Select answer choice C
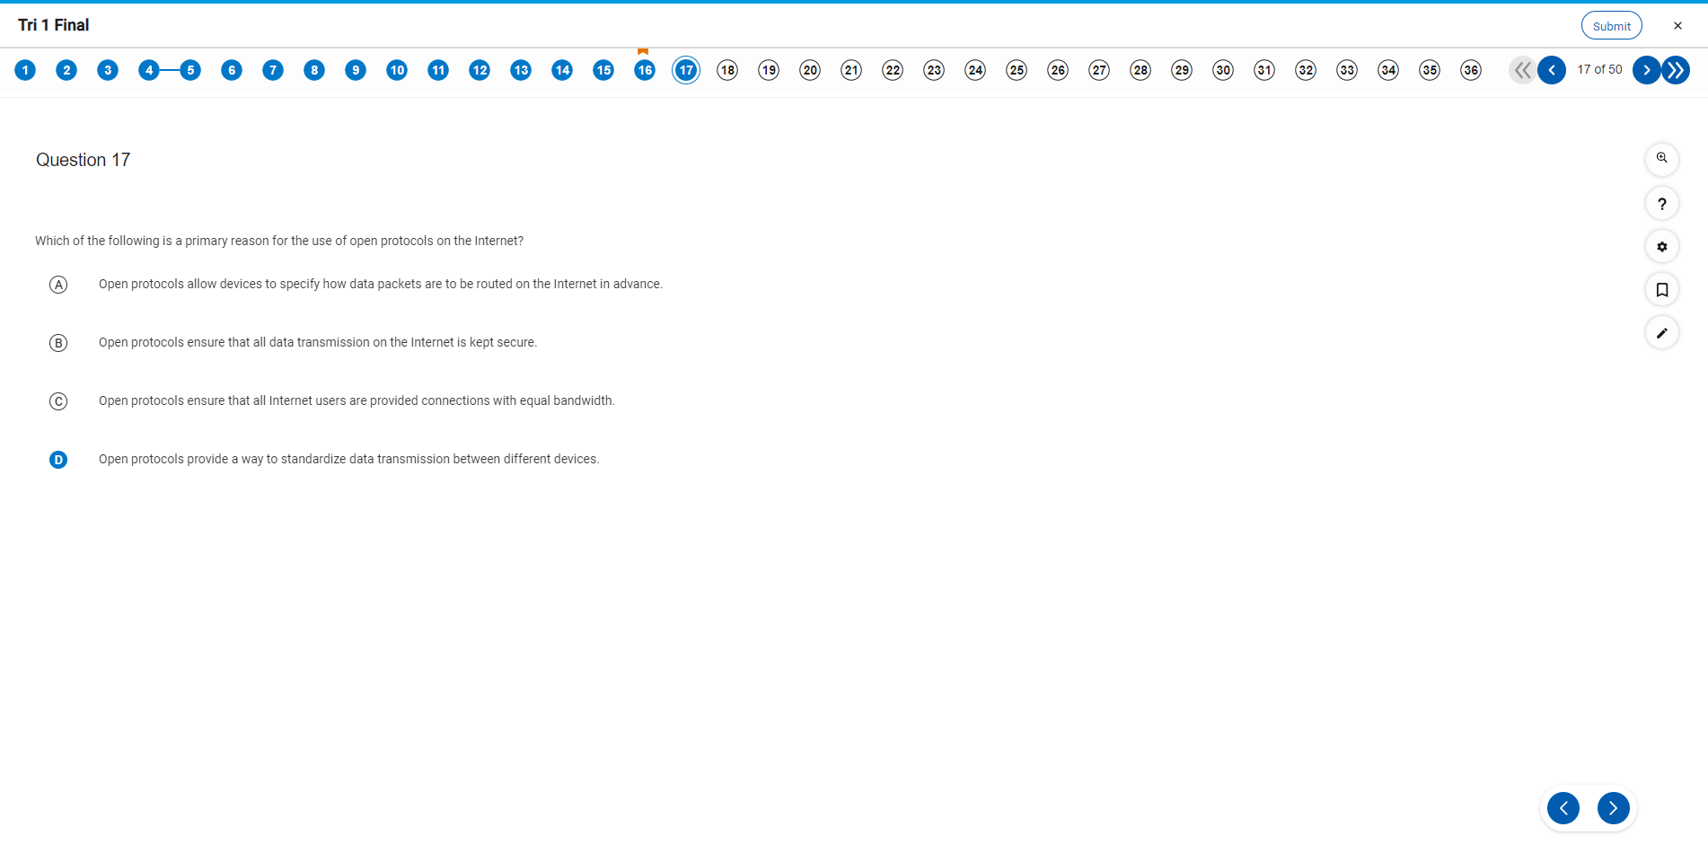 [x=58, y=401]
